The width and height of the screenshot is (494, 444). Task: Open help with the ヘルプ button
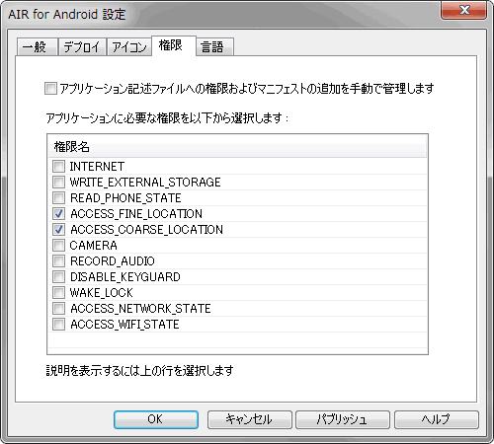(437, 419)
